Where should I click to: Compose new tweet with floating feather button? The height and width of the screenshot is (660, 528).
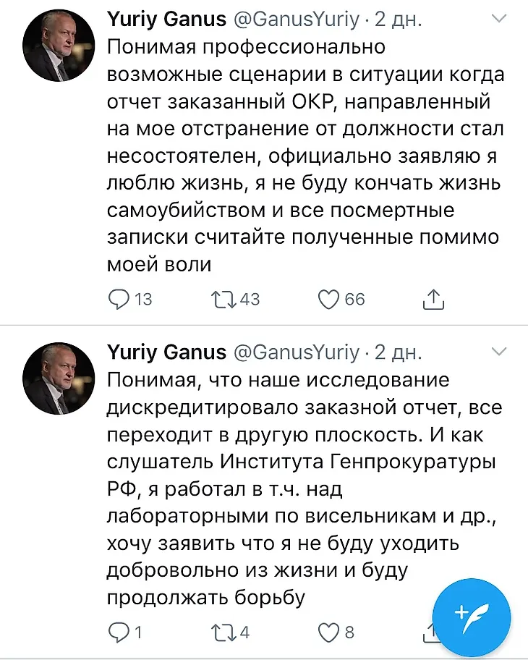[x=472, y=617]
